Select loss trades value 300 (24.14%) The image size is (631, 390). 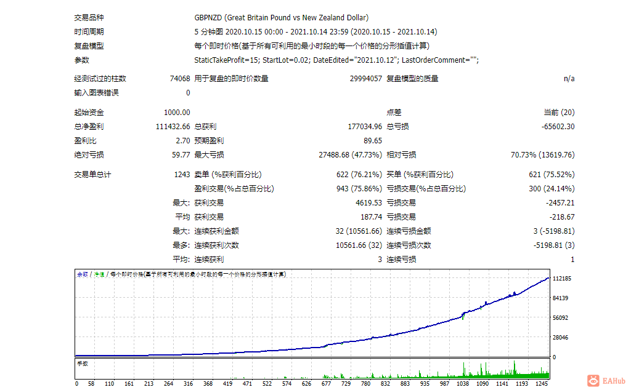click(x=552, y=189)
